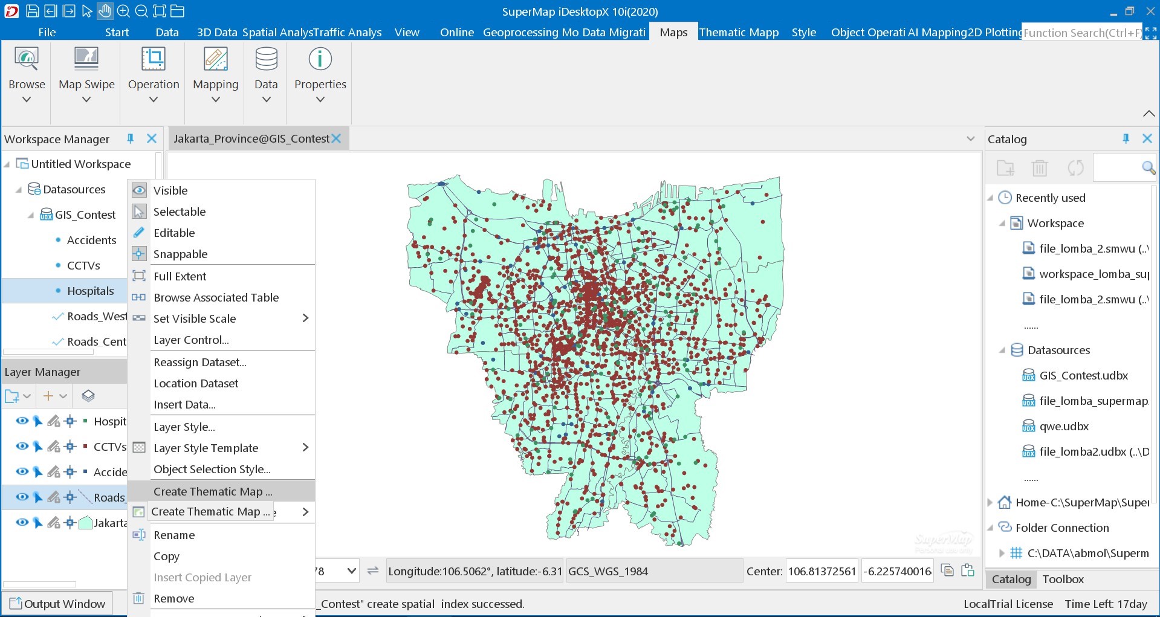The width and height of the screenshot is (1160, 617).
Task: Collapse the ribbon with the up chevron
Action: (x=1149, y=113)
